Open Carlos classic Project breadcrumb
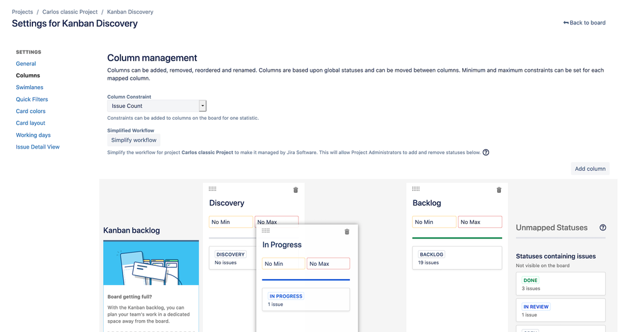Image resolution: width=624 pixels, height=332 pixels. tap(70, 12)
